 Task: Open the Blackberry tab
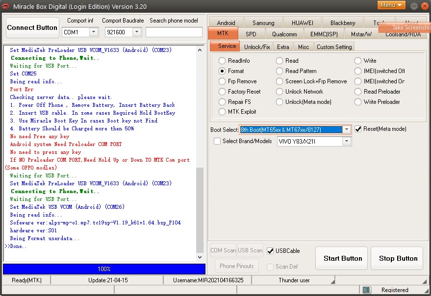(343, 23)
